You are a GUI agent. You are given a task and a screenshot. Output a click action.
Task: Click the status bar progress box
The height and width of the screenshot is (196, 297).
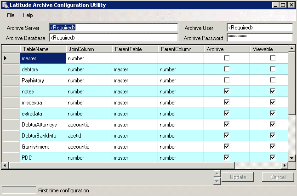(x=19, y=190)
